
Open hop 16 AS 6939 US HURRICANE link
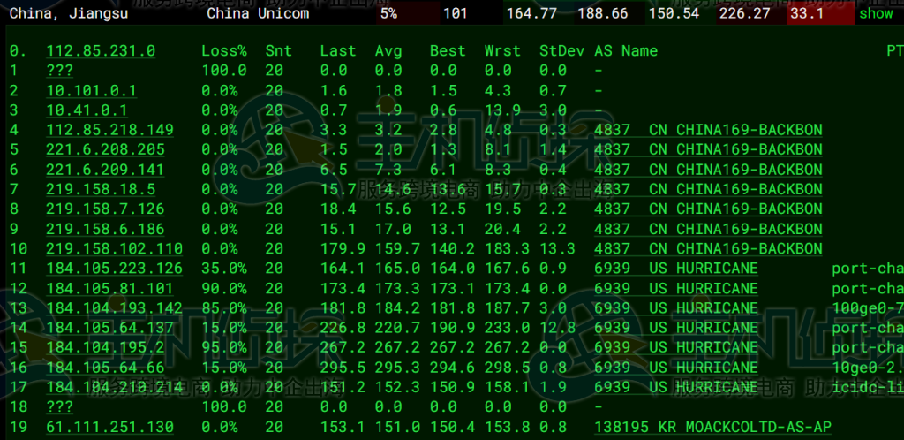pyautogui.click(x=676, y=368)
